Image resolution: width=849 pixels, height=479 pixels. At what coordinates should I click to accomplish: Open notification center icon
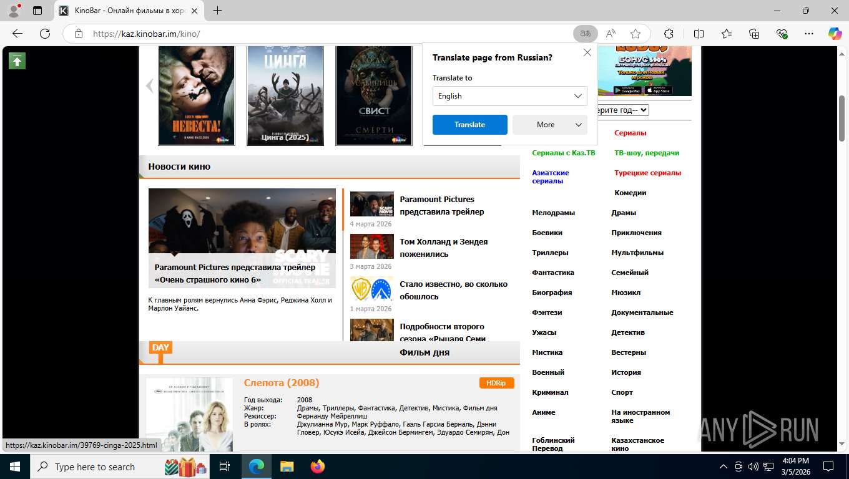[x=828, y=467]
